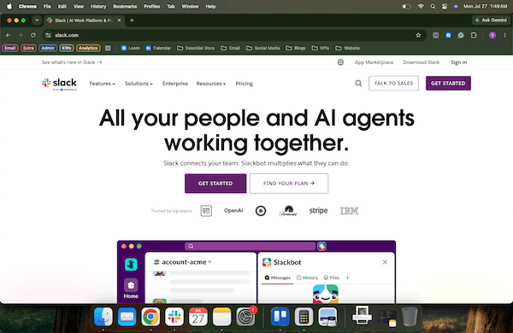Go back with the browser back arrow
Image resolution: width=513 pixels, height=333 pixels.
tap(9, 35)
